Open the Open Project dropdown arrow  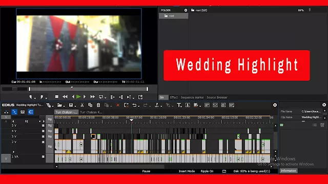point(64,106)
